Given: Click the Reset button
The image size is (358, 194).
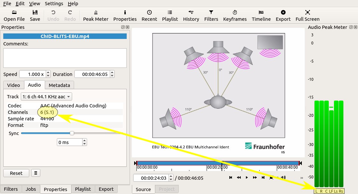Looking at the screenshot, I should [16, 173].
